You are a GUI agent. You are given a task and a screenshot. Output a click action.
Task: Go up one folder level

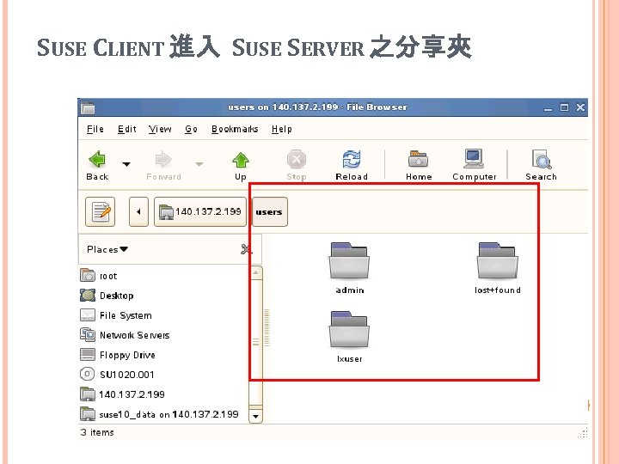[241, 165]
